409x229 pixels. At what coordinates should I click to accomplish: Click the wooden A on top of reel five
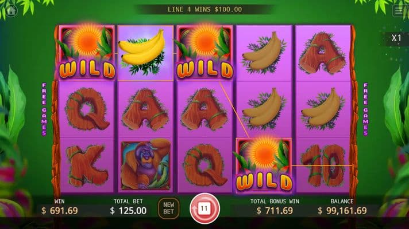(323, 53)
